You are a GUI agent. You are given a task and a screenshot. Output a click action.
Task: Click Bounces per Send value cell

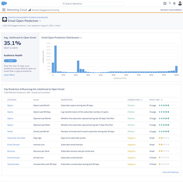(x=41, y=151)
